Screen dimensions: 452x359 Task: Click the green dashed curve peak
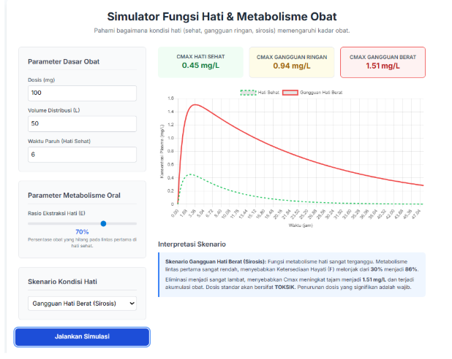click(x=191, y=174)
